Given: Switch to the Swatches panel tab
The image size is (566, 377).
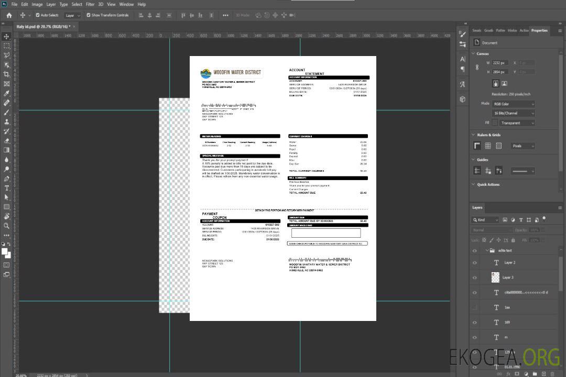Looking at the screenshot, I should click(476, 30).
